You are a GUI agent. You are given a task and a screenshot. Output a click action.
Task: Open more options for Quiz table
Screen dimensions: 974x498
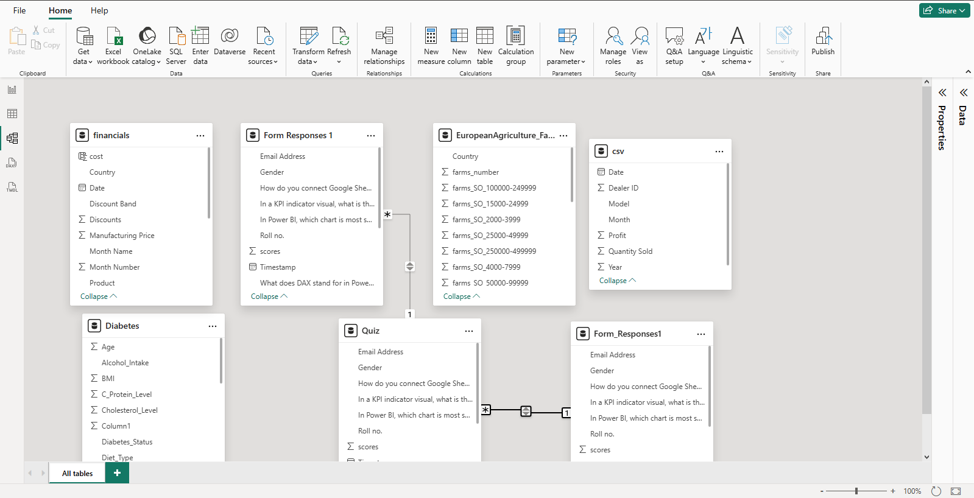pos(469,331)
